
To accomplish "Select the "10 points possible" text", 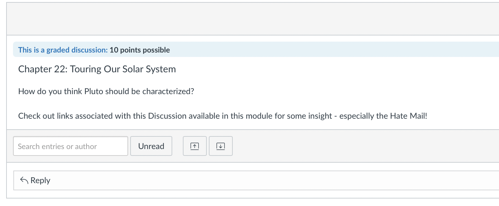I will click(140, 50).
